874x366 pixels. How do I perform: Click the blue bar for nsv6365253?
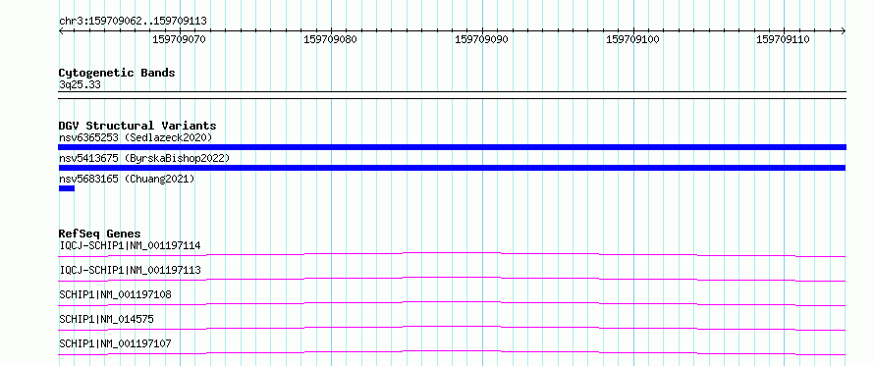pos(452,147)
